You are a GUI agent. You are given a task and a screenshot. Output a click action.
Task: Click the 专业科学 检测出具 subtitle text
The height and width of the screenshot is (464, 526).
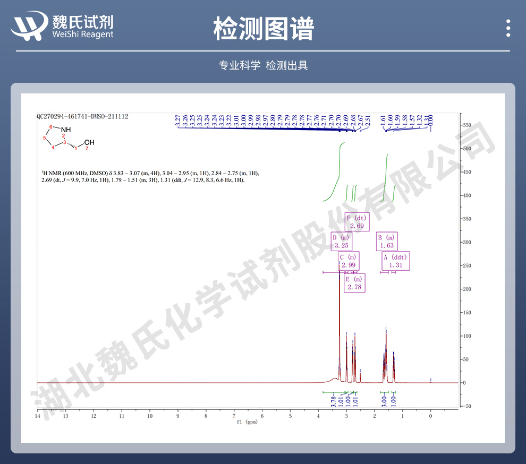click(x=263, y=65)
